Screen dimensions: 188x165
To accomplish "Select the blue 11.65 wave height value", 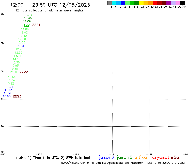I will [x=8, y=90].
